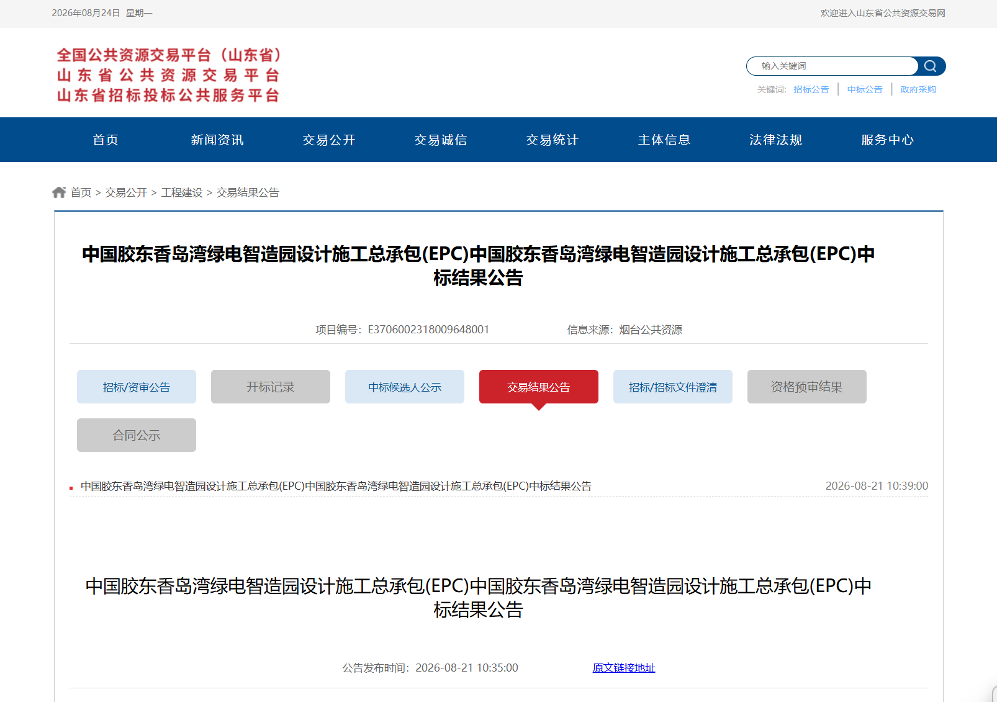Open the 法律法规 navigation menu item

point(776,140)
